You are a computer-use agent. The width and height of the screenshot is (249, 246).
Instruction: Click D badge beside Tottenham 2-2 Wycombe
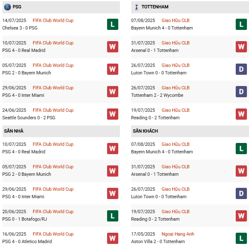[242, 91]
